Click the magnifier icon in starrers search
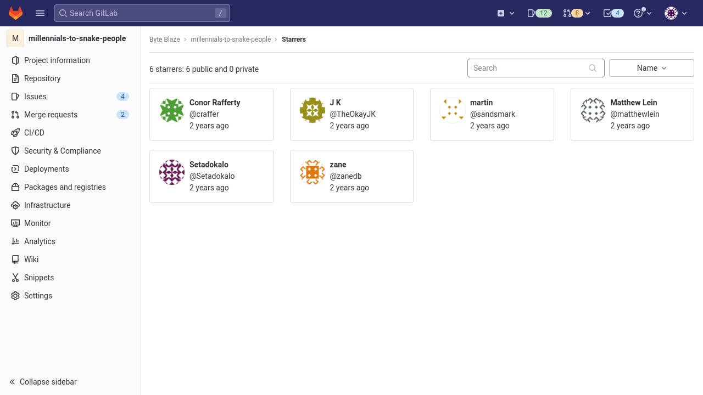Screen dimensions: 703x395 point(593,68)
